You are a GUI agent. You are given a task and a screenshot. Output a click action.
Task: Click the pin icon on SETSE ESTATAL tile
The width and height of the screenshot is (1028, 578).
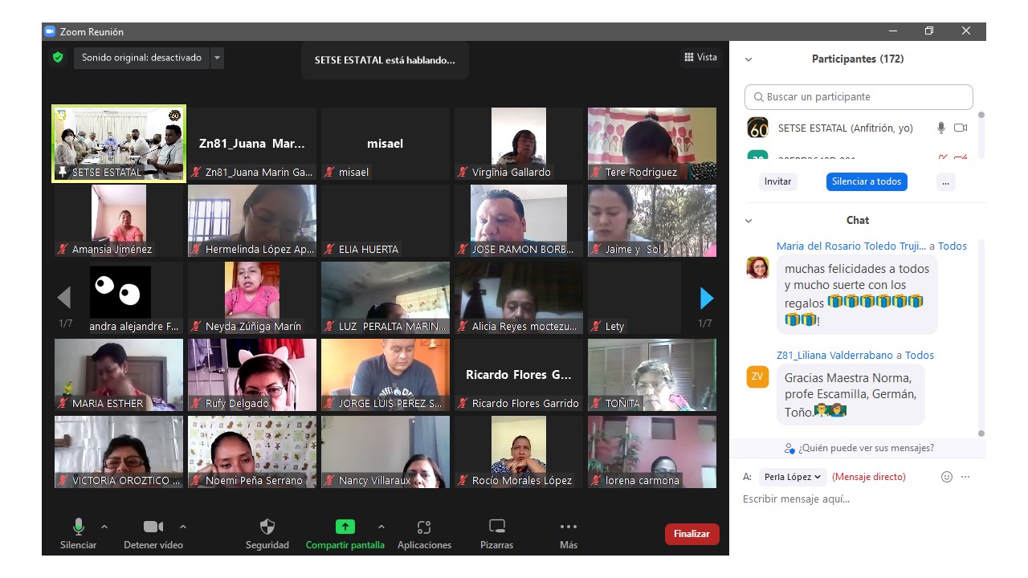(62, 172)
